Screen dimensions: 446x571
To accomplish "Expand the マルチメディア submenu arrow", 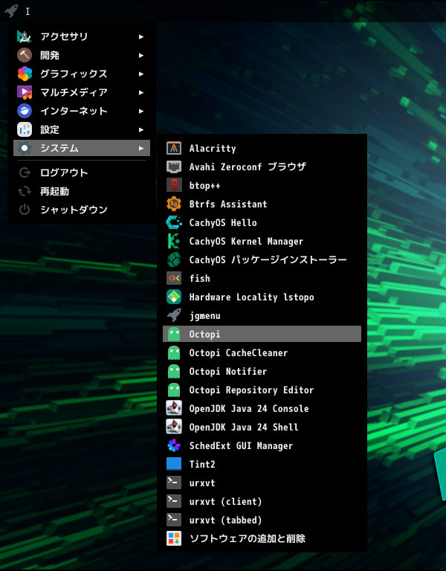I will pyautogui.click(x=141, y=92).
